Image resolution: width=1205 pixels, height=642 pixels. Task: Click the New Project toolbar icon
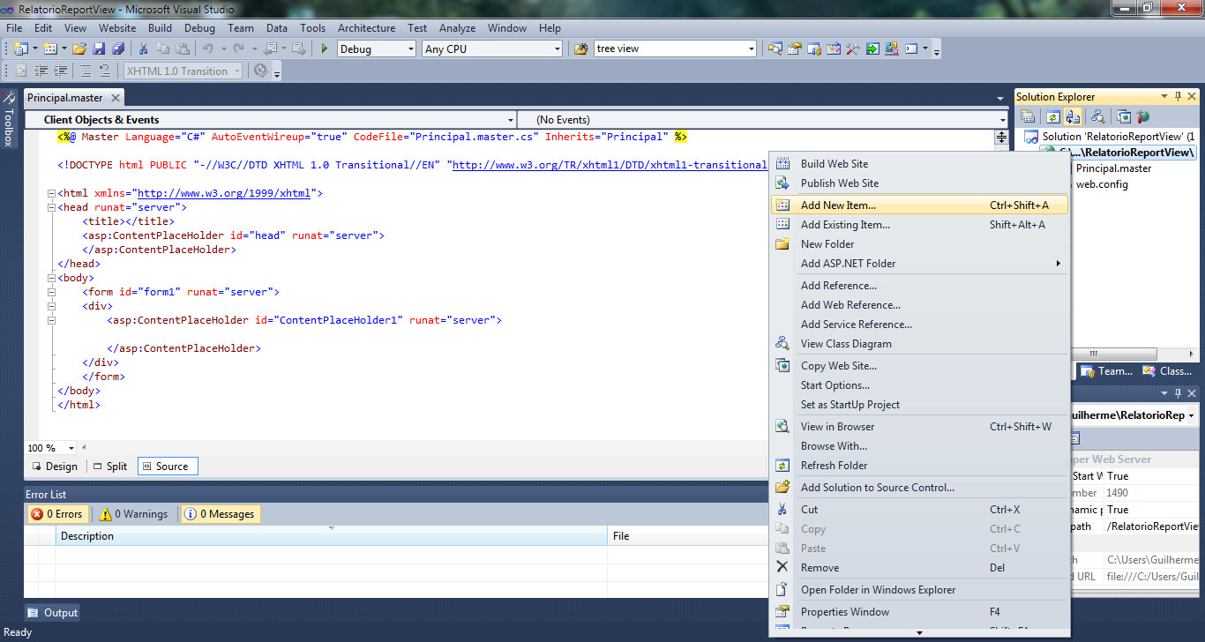tap(20, 49)
